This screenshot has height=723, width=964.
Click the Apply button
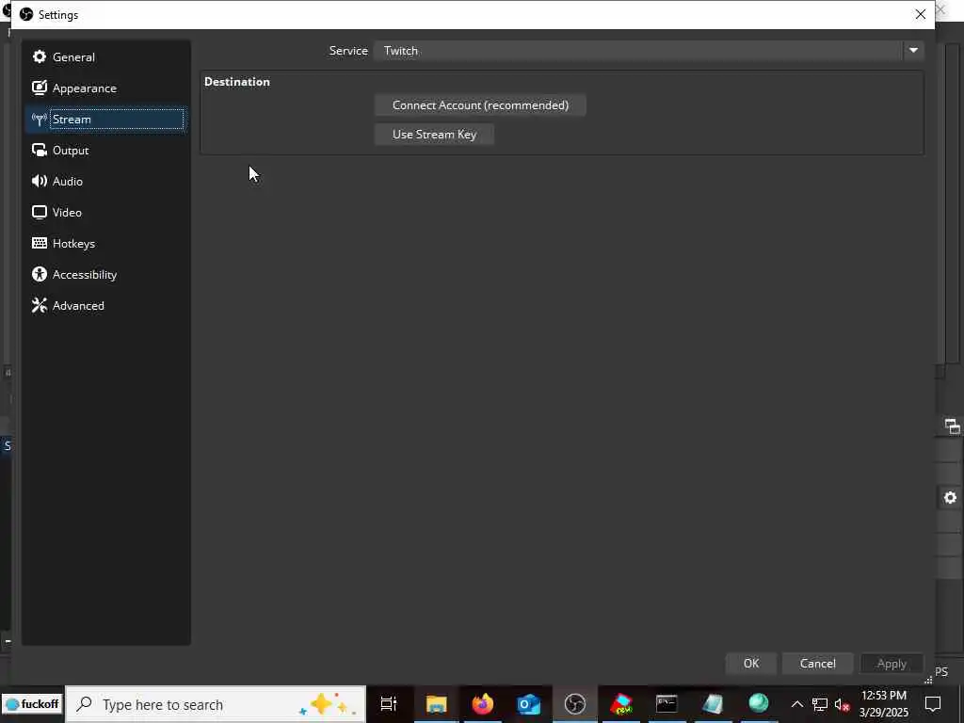891,664
